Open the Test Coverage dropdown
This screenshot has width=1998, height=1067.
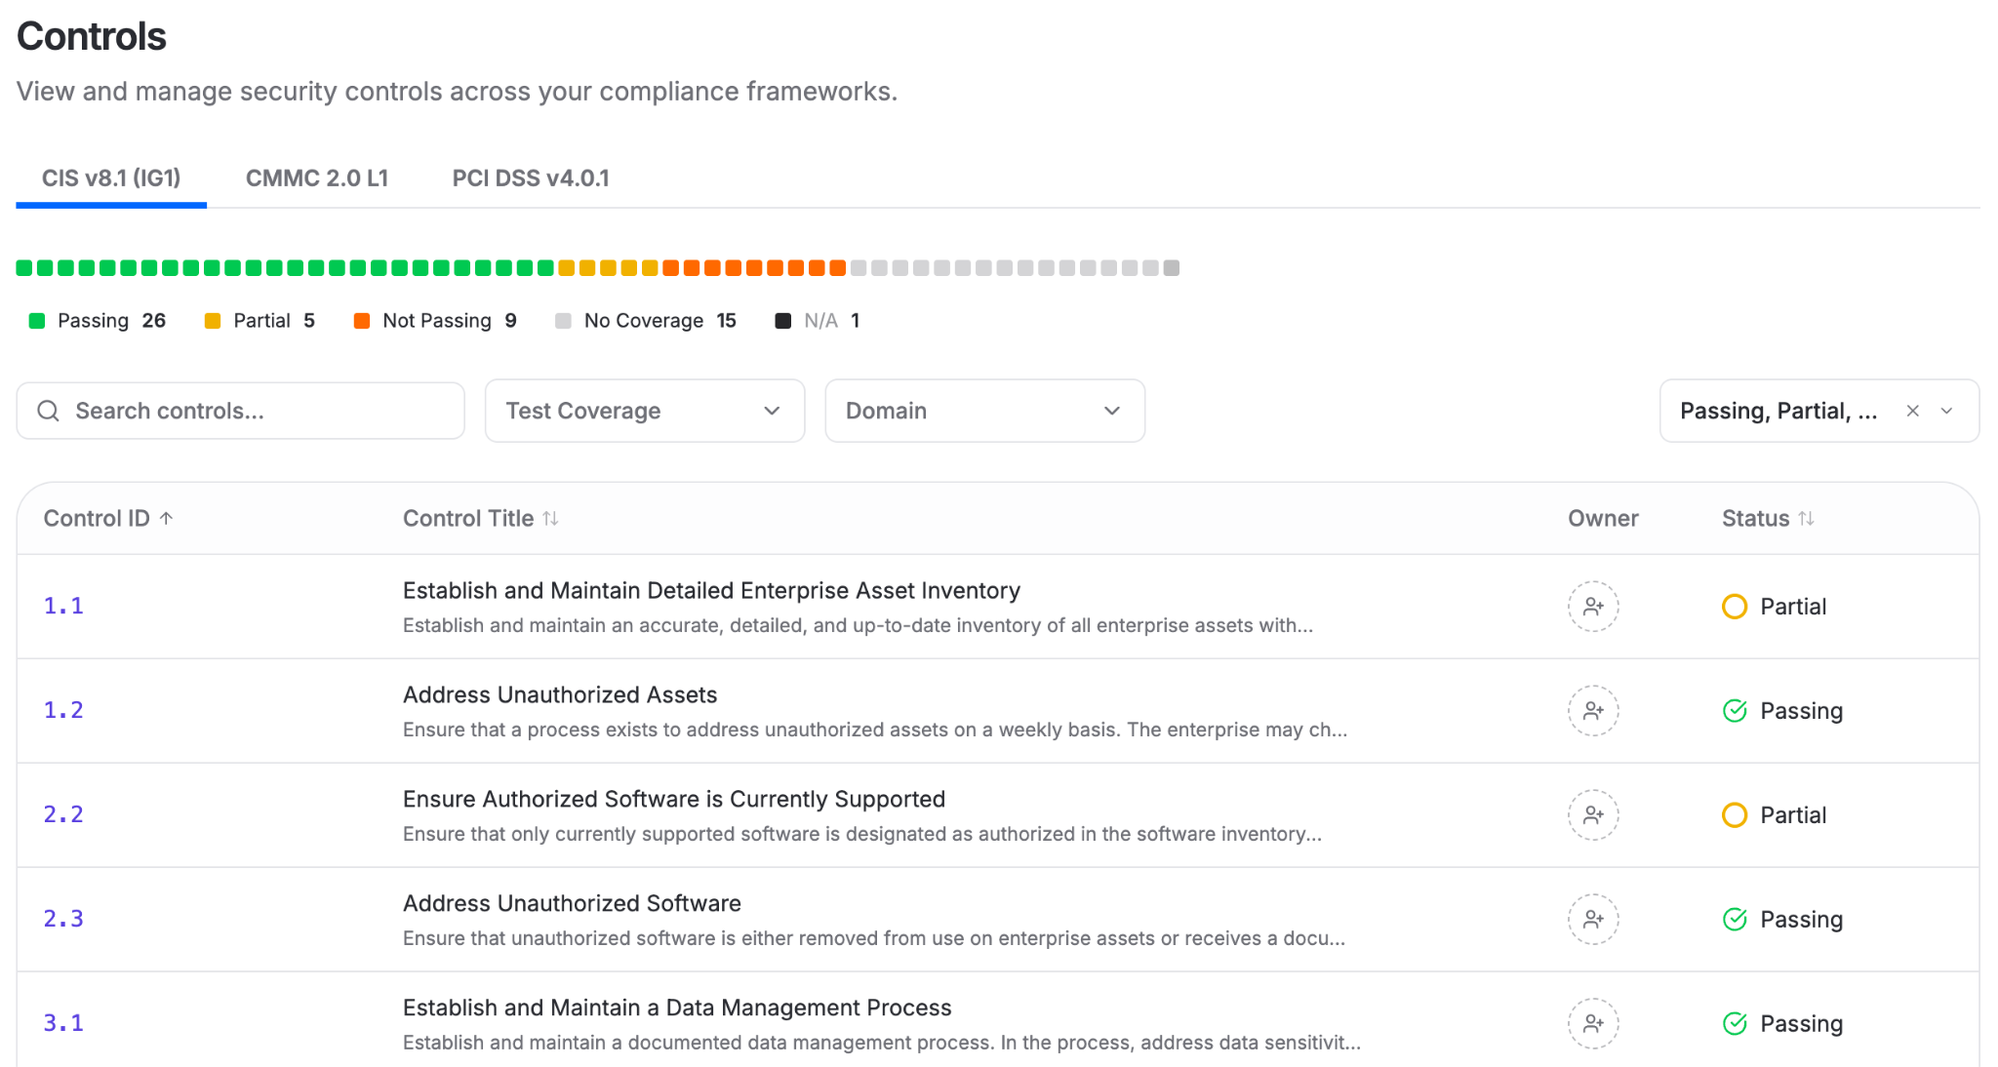[x=645, y=411]
